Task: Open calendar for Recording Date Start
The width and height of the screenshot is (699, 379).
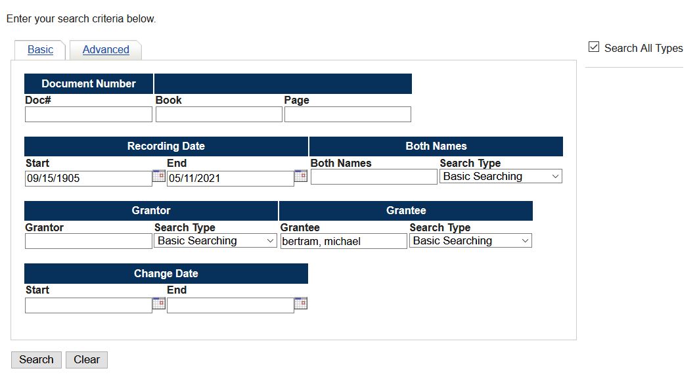Action: pos(159,176)
